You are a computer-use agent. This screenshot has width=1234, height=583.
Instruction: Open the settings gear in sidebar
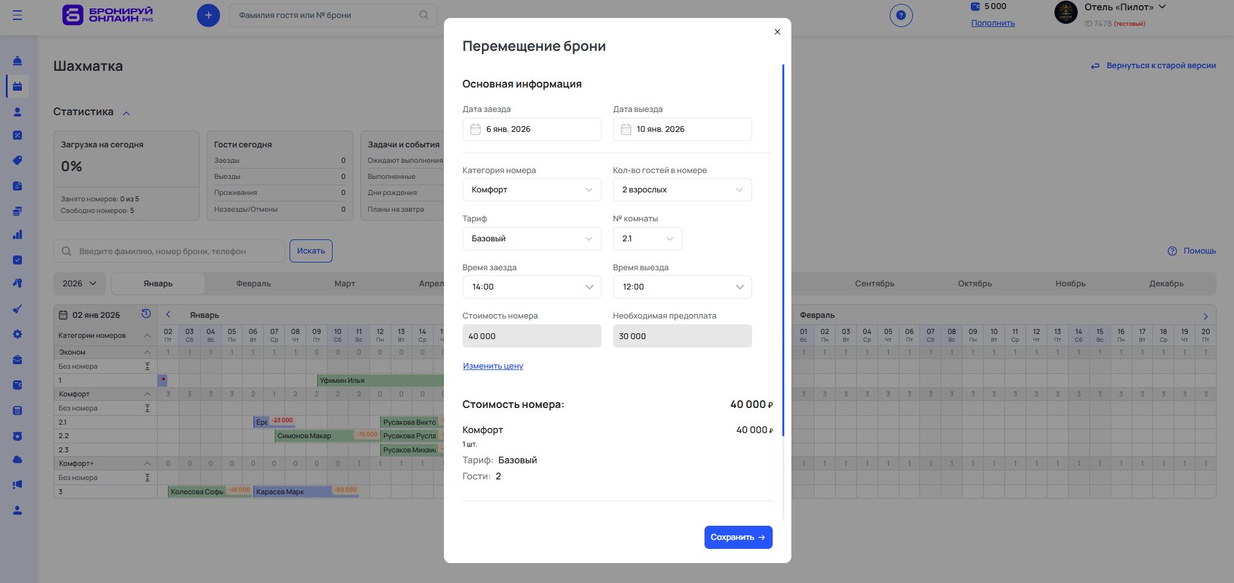(x=17, y=335)
